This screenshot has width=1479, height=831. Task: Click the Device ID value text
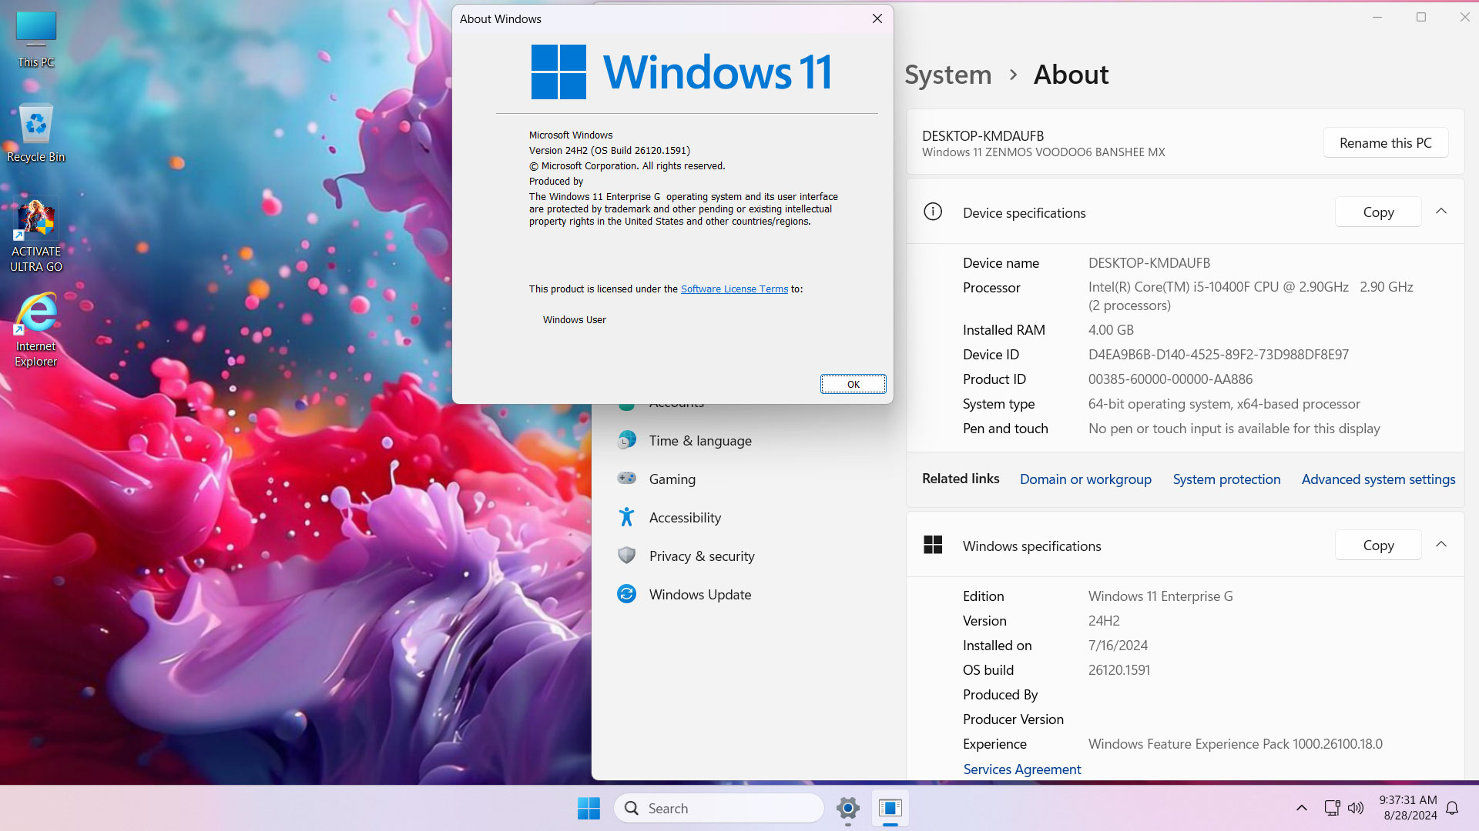(1218, 355)
